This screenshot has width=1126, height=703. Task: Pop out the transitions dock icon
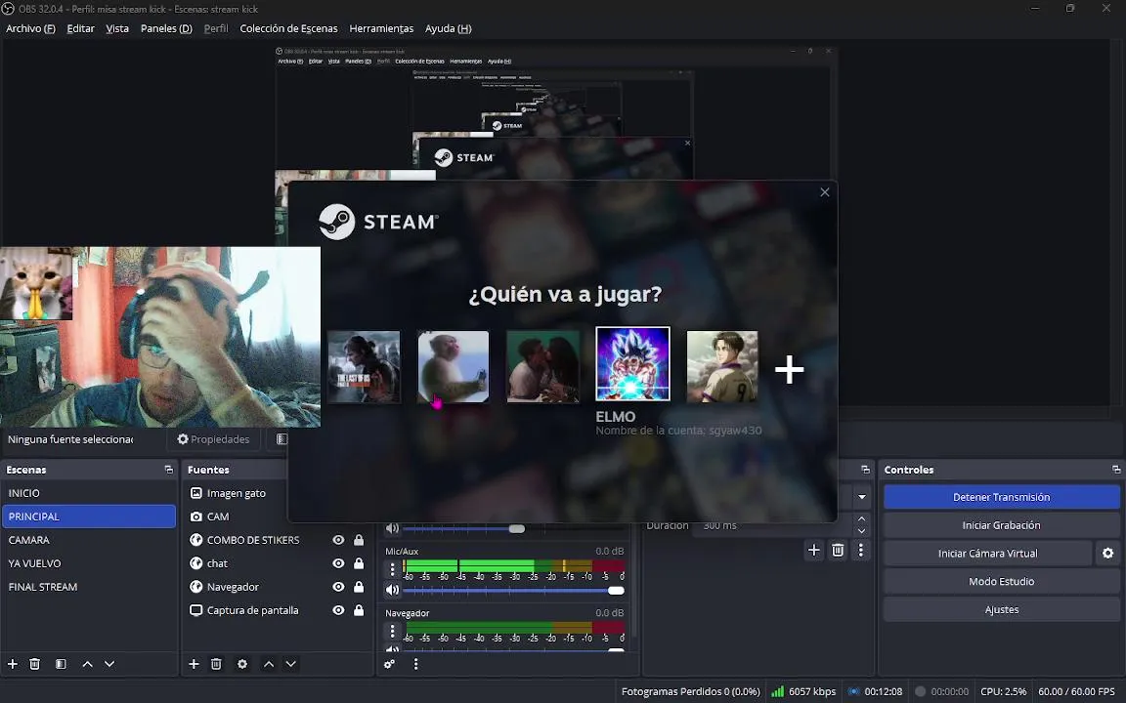[865, 470]
